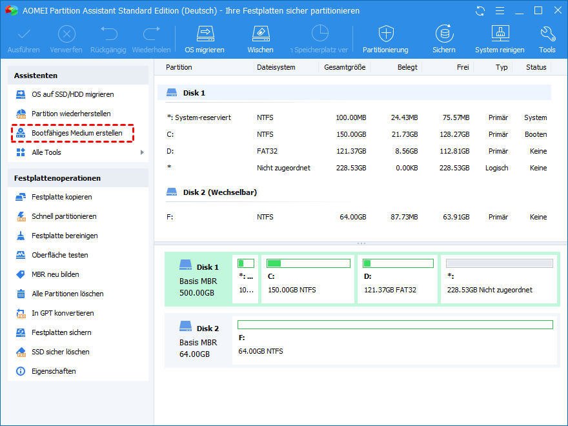Expand the Alle Tools submenu arrow

coord(142,152)
